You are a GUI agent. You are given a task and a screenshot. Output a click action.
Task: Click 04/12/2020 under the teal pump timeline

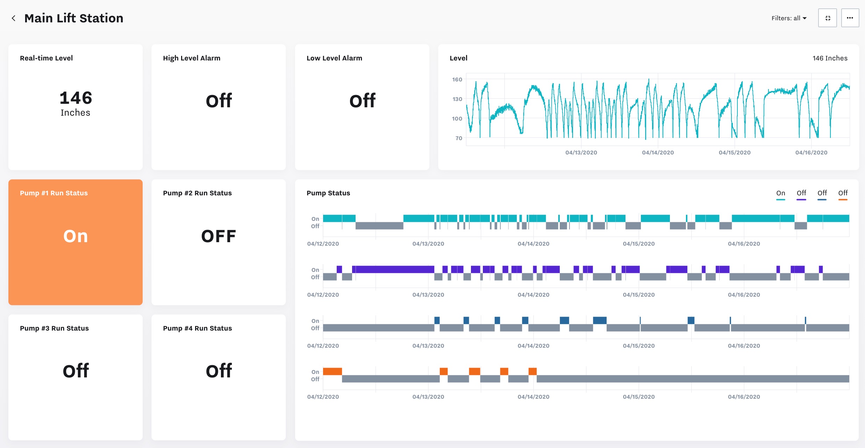(323, 244)
